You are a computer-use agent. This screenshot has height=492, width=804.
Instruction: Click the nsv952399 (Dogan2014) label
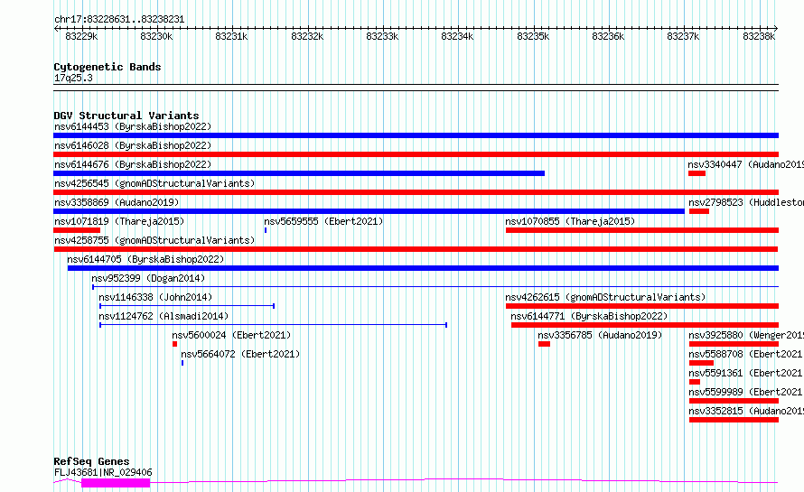coord(148,278)
